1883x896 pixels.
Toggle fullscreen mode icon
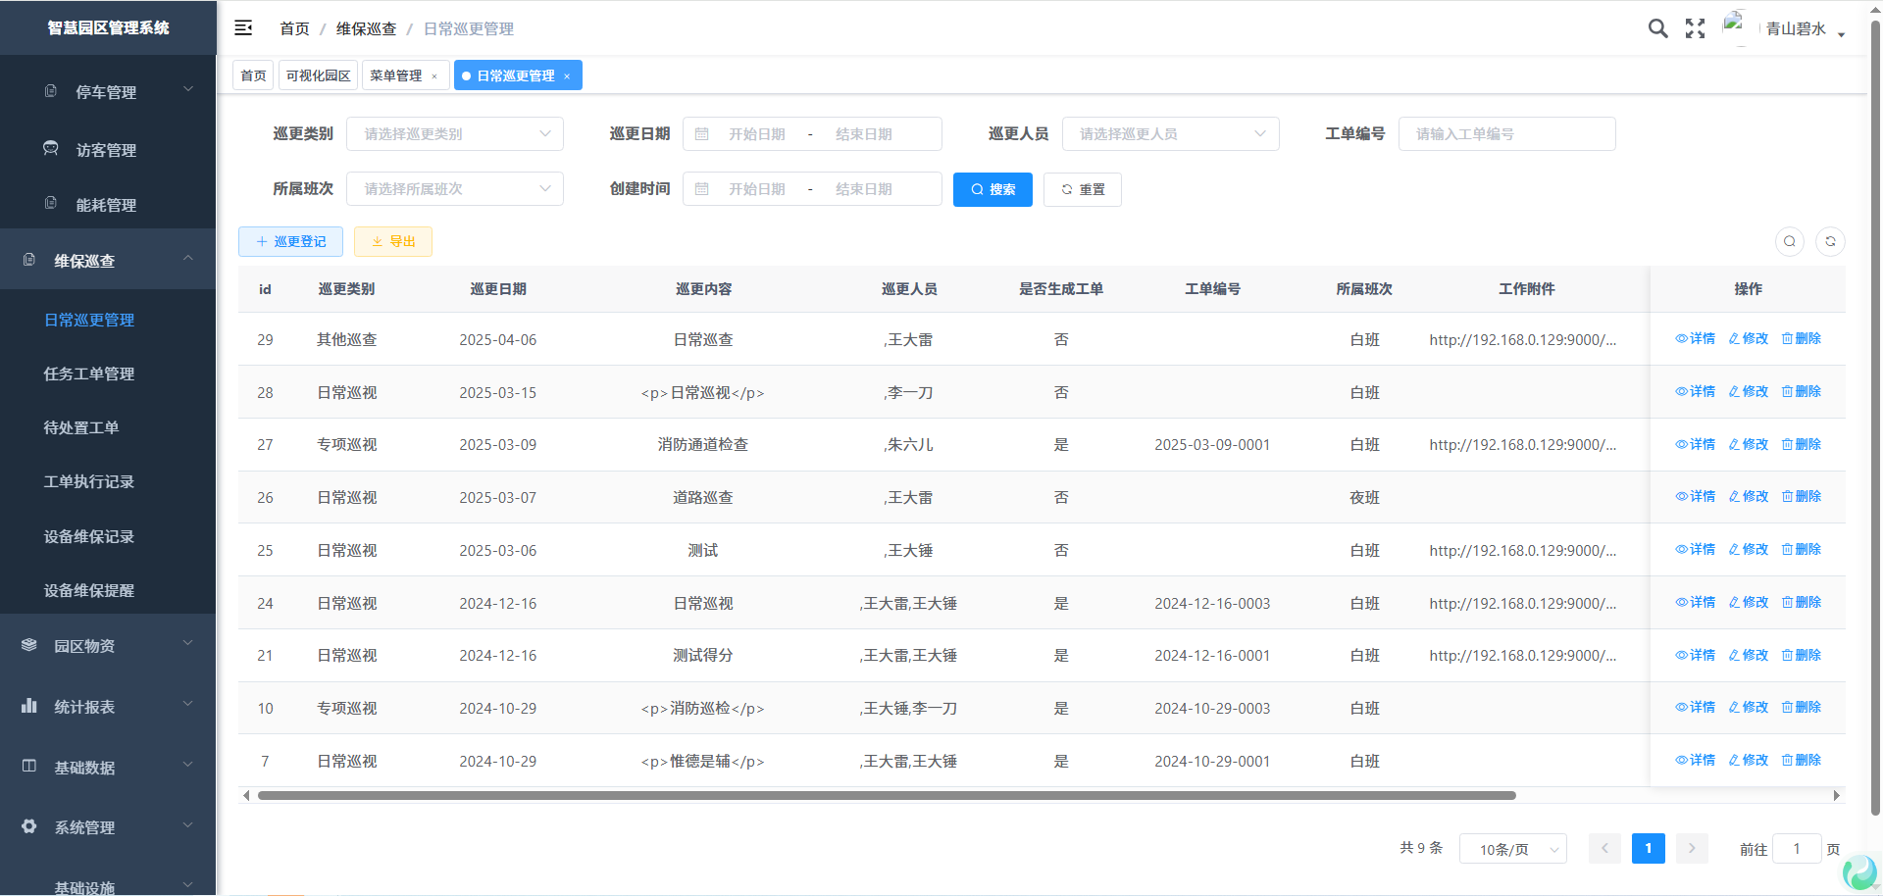coord(1695,28)
